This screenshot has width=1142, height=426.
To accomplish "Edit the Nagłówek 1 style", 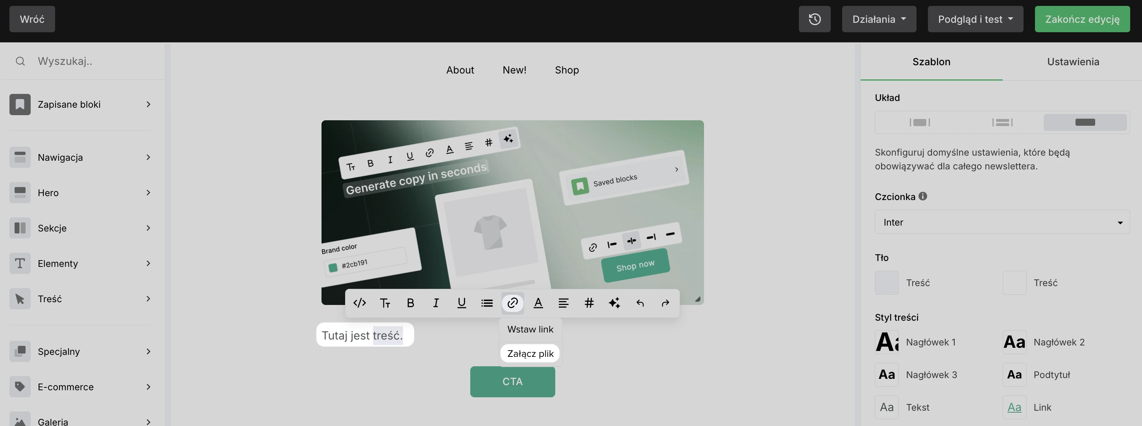I will pyautogui.click(x=887, y=342).
